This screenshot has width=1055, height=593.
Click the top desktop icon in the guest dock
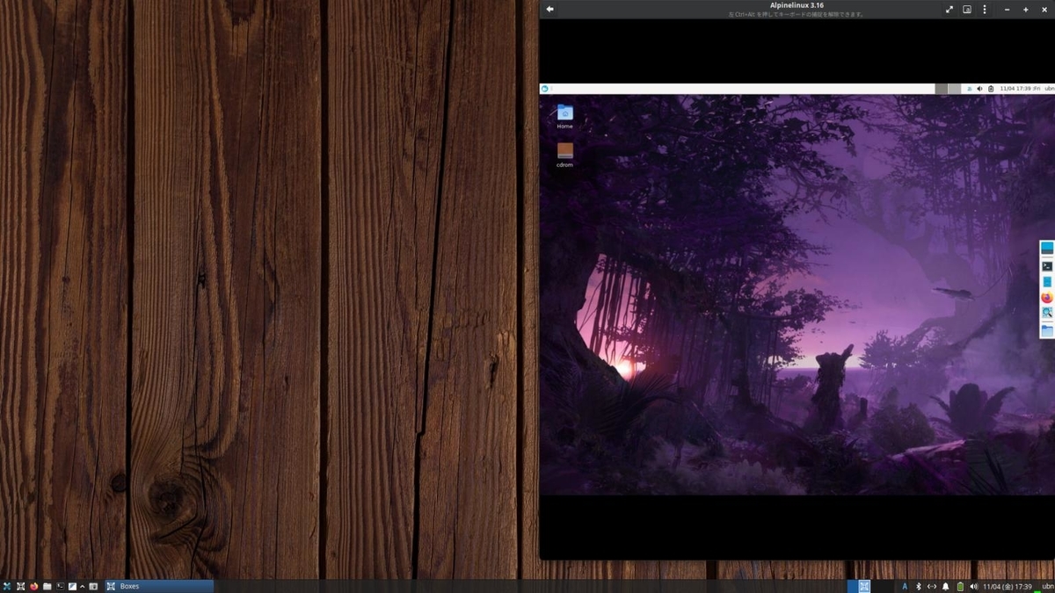[1047, 249]
